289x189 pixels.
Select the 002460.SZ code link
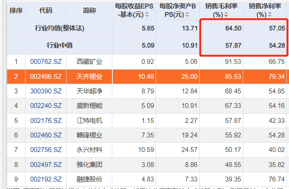point(46,135)
